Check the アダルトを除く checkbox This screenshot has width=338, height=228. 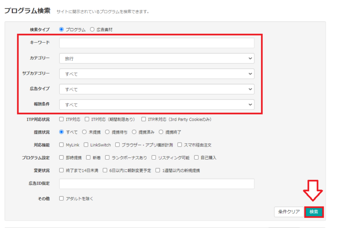(61, 198)
